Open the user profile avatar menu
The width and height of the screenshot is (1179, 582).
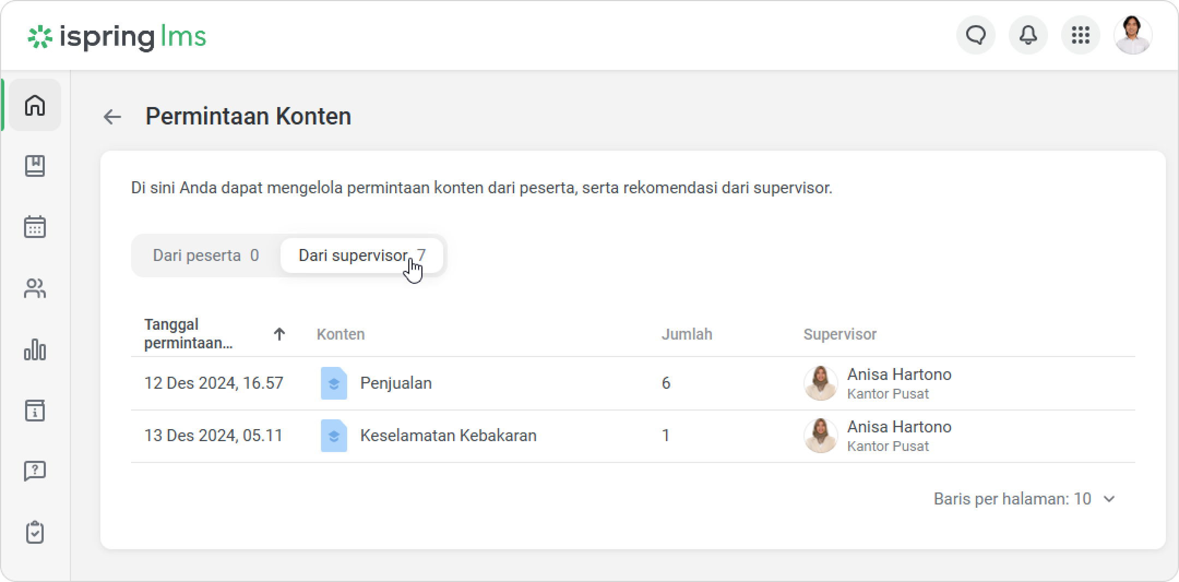(1133, 35)
